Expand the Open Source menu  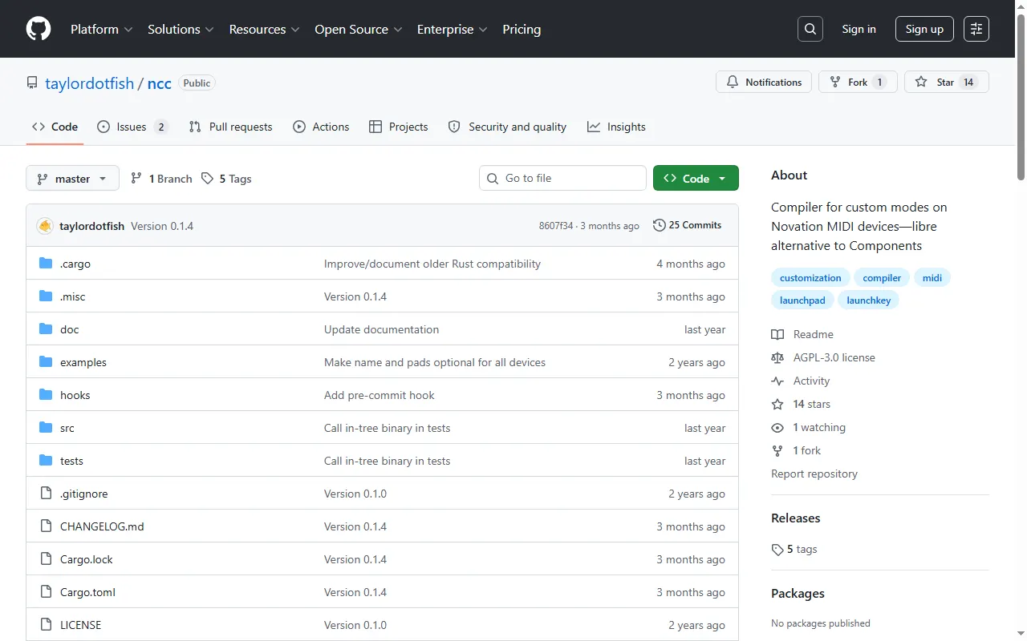coord(358,29)
